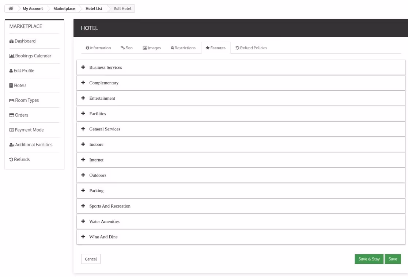Open the Images tab
408x277 pixels.
pyautogui.click(x=152, y=48)
